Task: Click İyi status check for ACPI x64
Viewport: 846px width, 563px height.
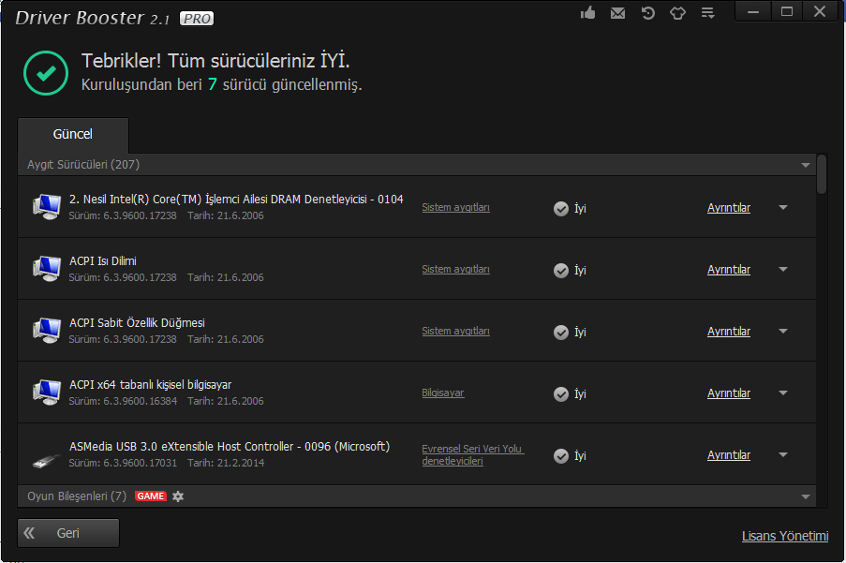Action: [561, 394]
